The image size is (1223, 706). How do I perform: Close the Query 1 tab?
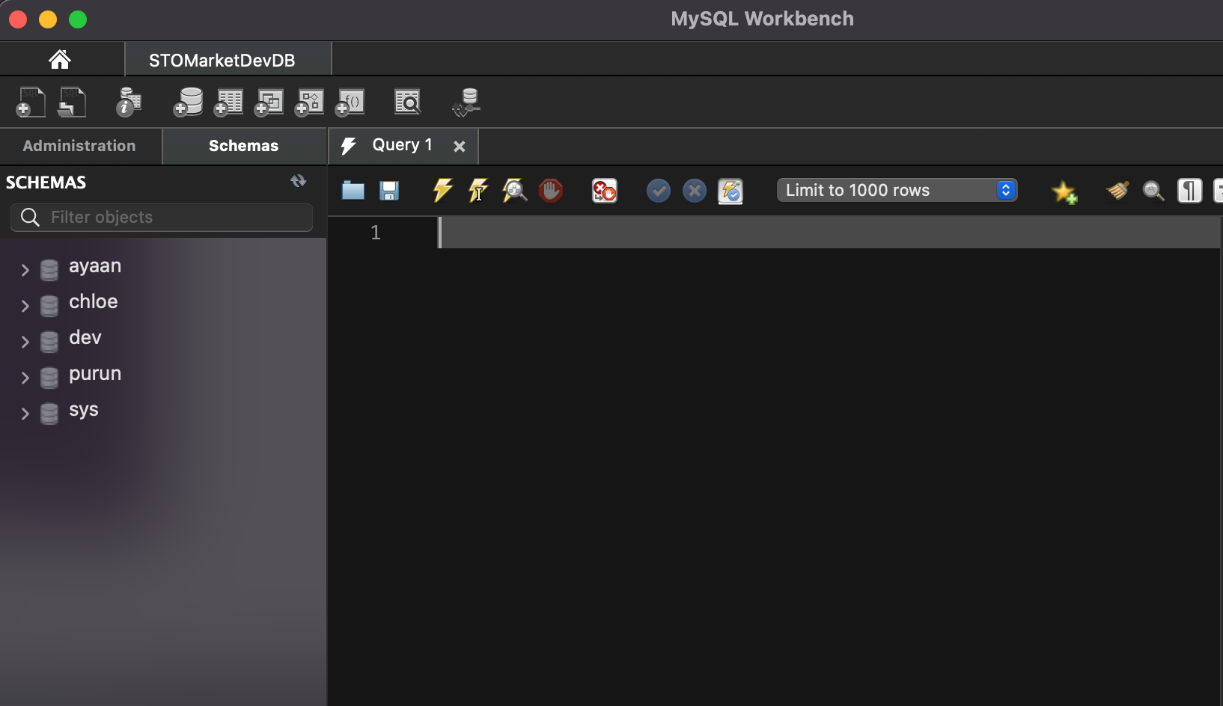[460, 147]
